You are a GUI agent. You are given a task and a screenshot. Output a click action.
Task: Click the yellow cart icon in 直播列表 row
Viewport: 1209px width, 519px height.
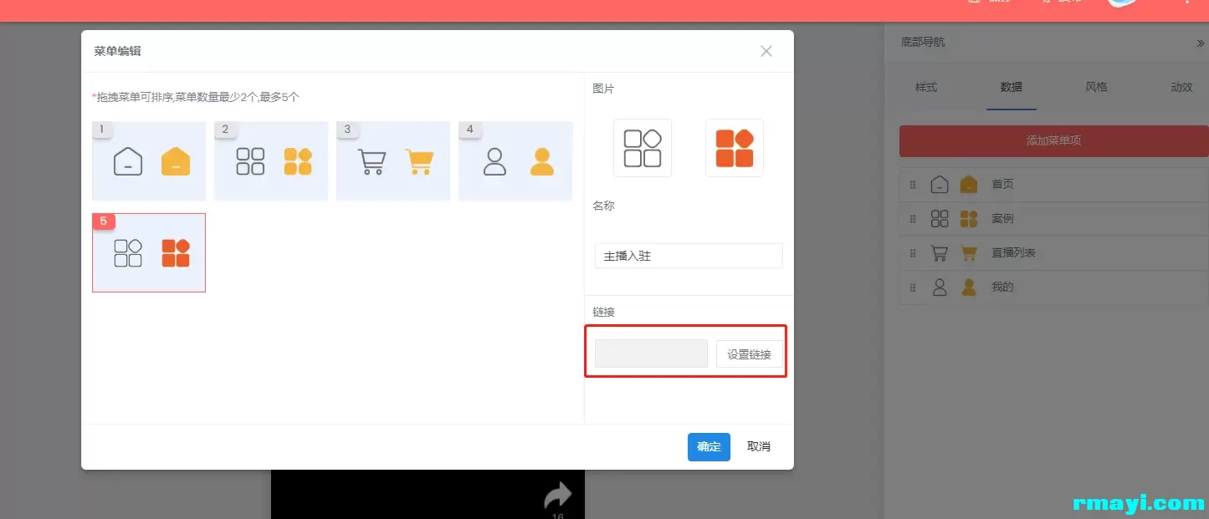[x=969, y=252]
